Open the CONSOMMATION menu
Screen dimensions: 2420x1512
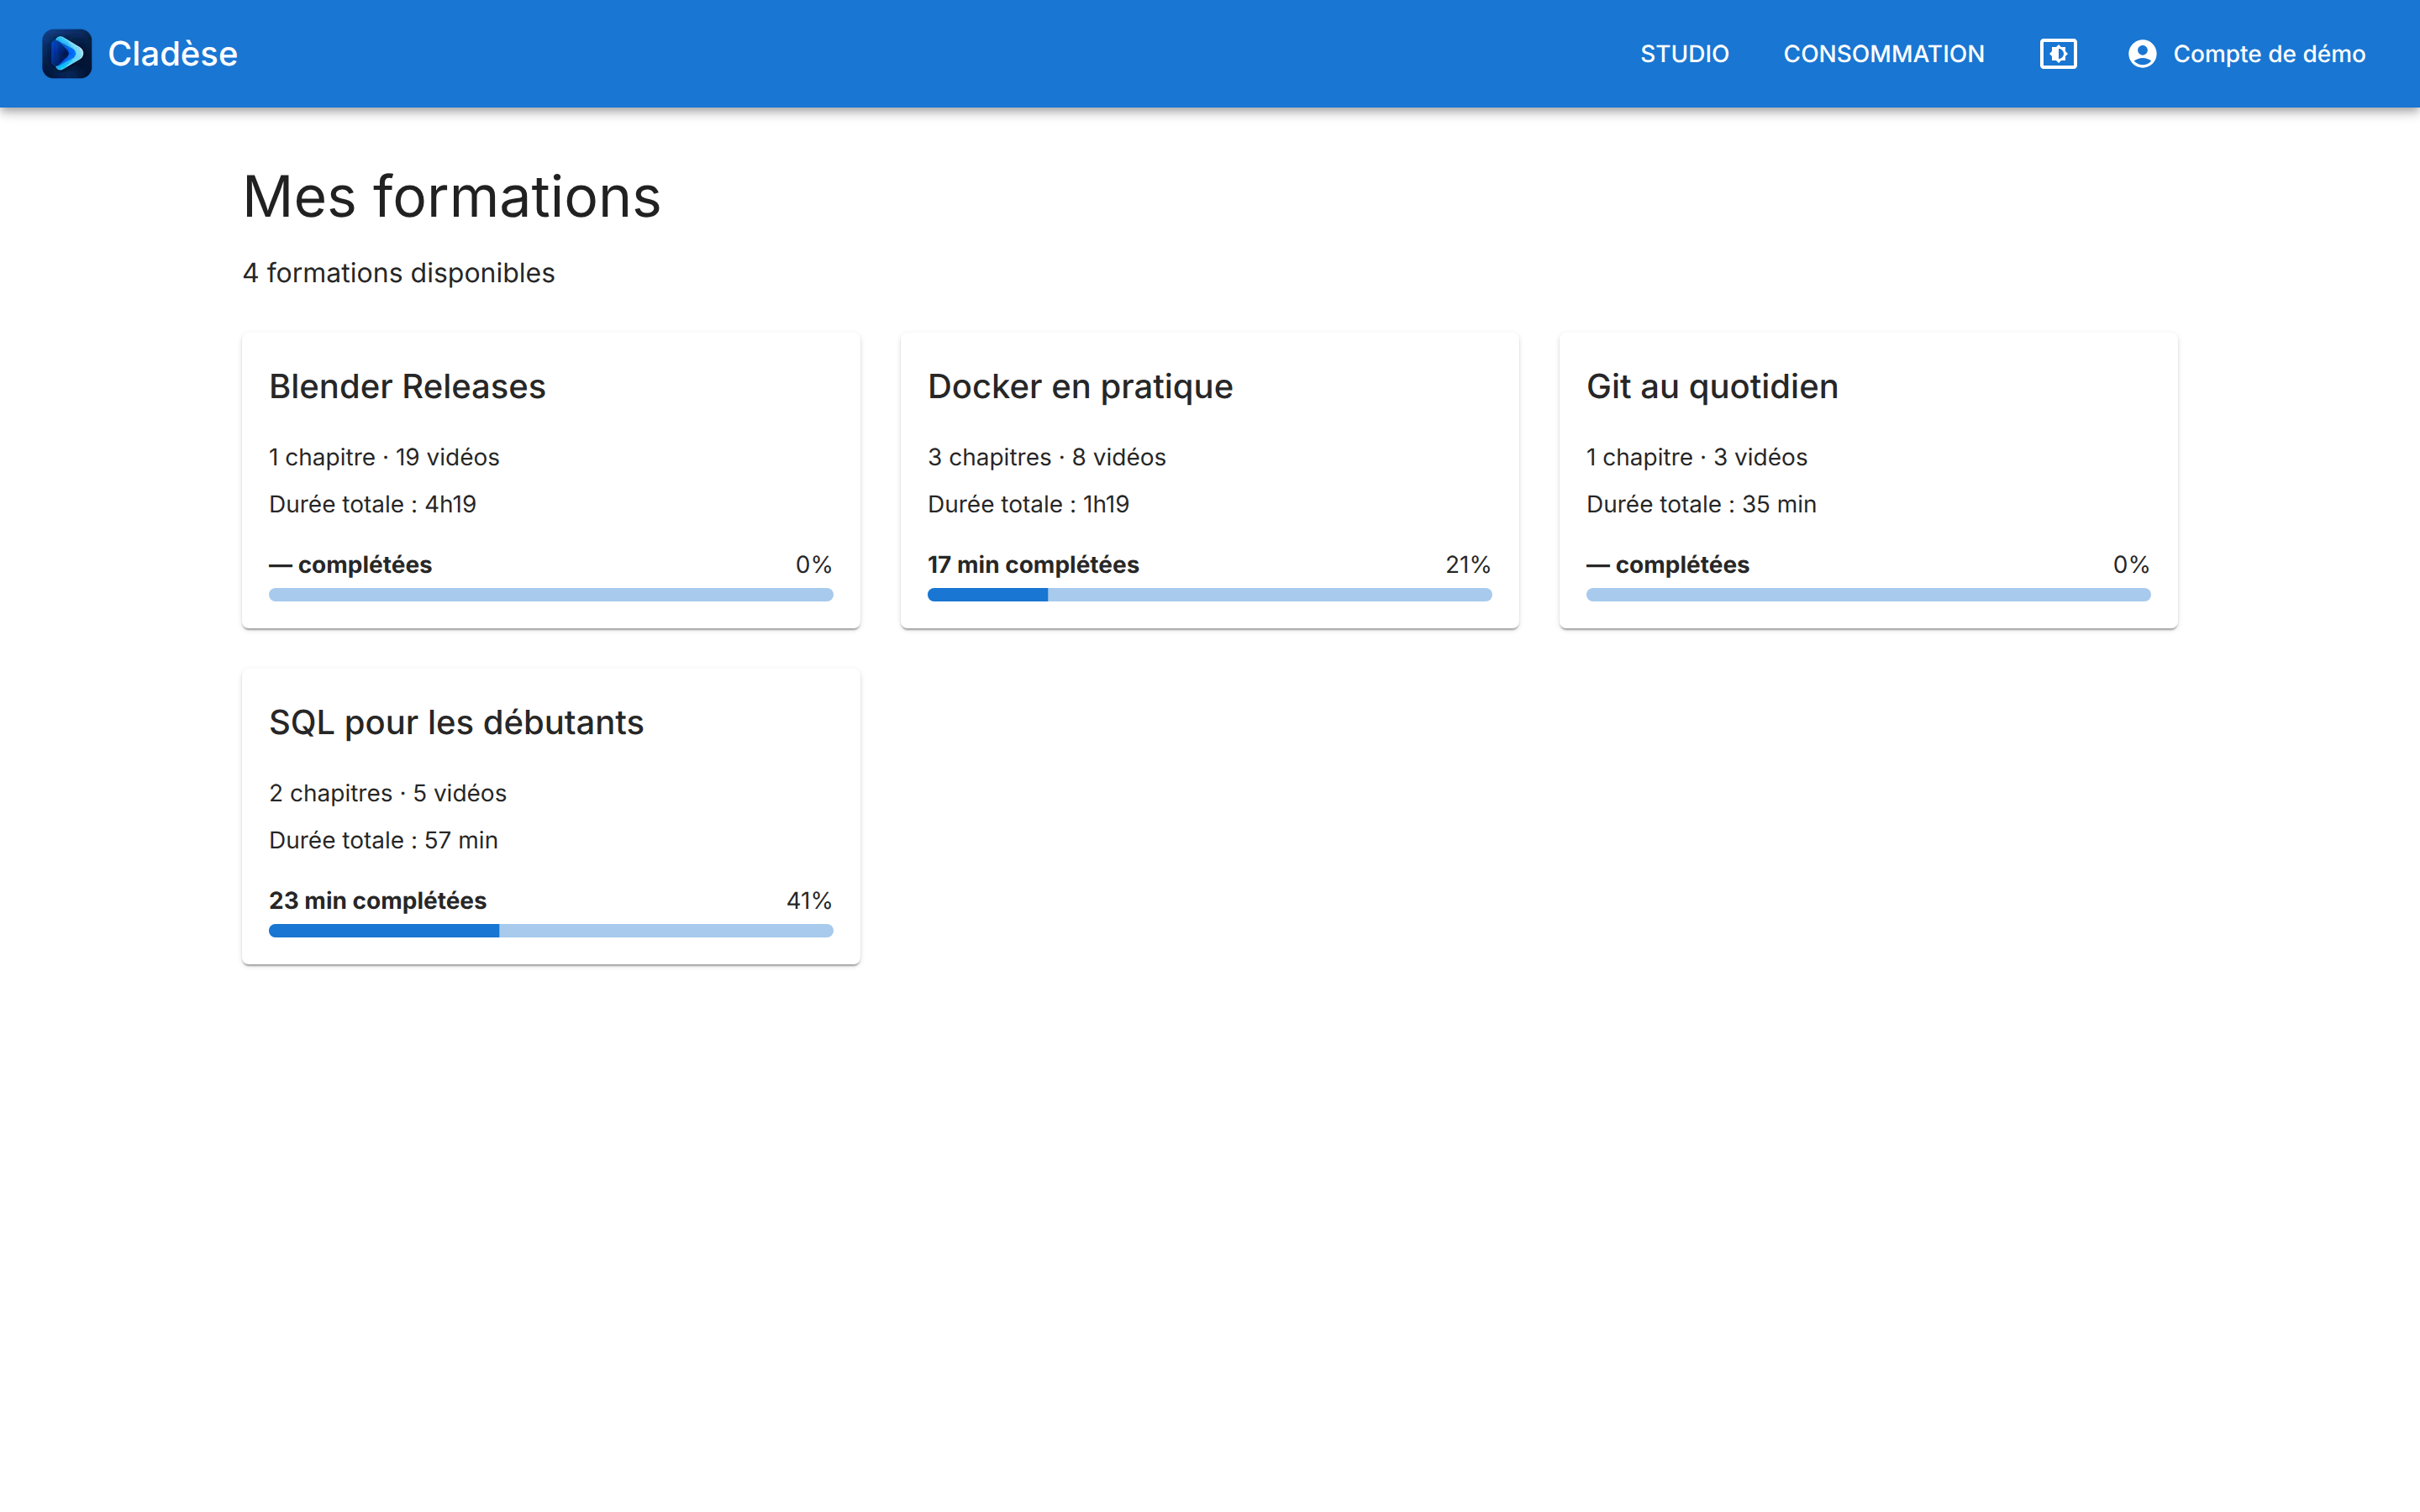[x=1884, y=54]
